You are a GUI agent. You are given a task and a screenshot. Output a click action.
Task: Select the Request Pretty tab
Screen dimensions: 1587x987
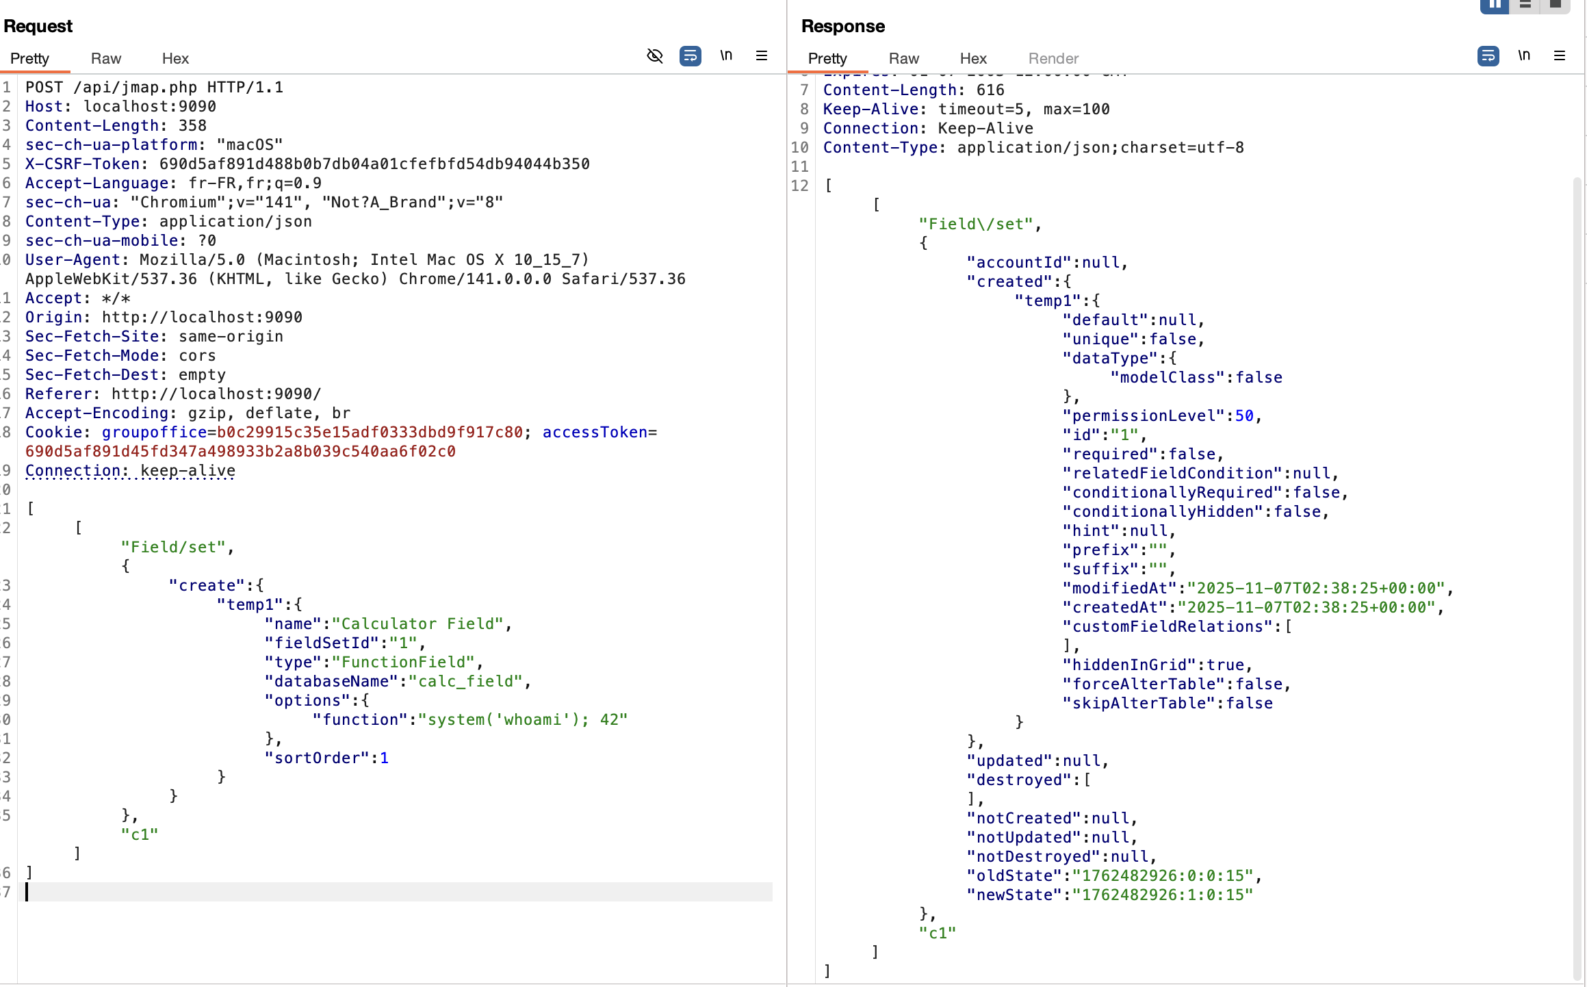point(29,59)
